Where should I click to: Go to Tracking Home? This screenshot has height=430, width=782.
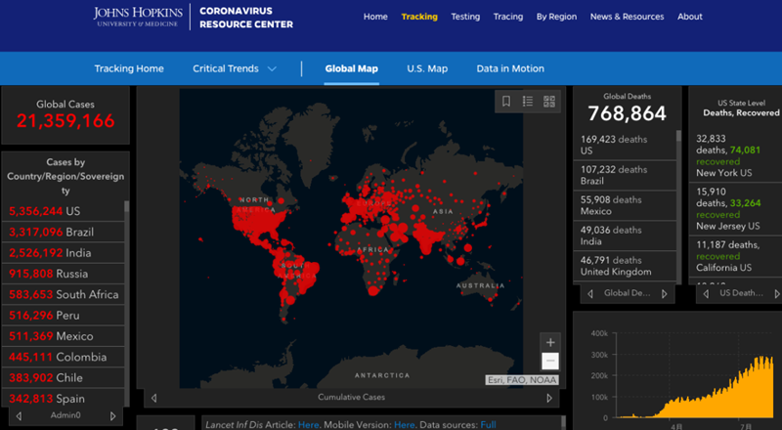129,68
